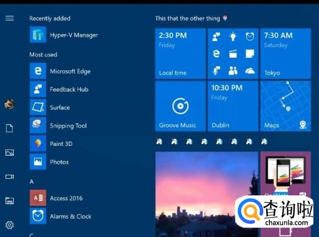The width and height of the screenshot is (319, 237).
Task: Open the Tokyo 7:30 AM clock tile
Action: [286, 53]
